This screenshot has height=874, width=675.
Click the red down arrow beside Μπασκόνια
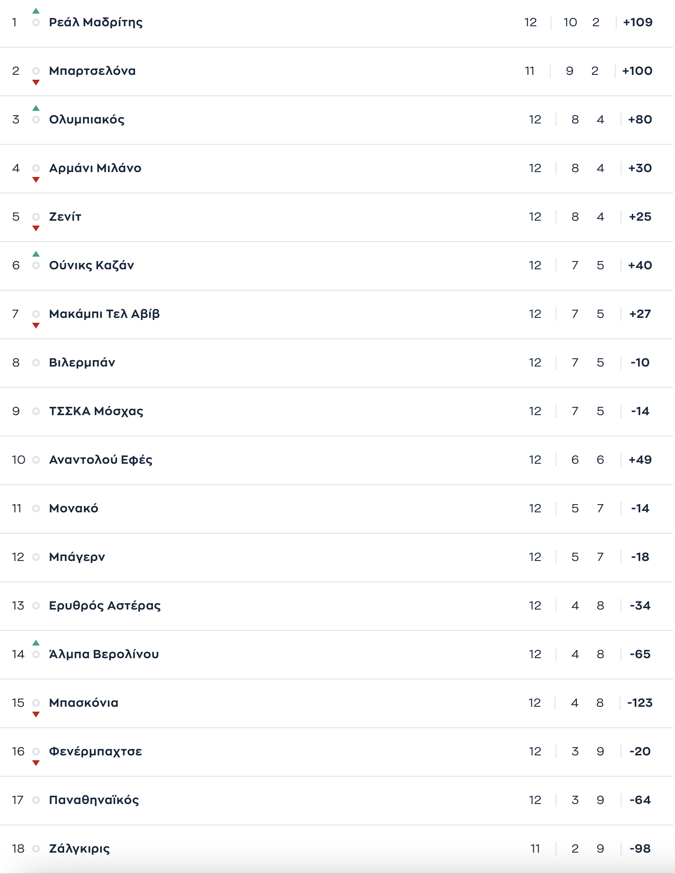click(x=36, y=715)
